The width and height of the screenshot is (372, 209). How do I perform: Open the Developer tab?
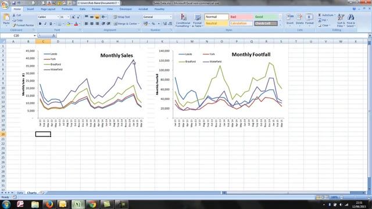[x=126, y=9]
